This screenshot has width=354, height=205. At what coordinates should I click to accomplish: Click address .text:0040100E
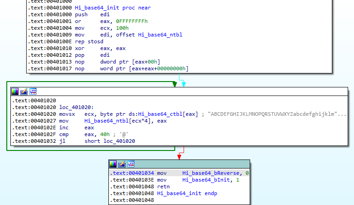pos(50,41)
